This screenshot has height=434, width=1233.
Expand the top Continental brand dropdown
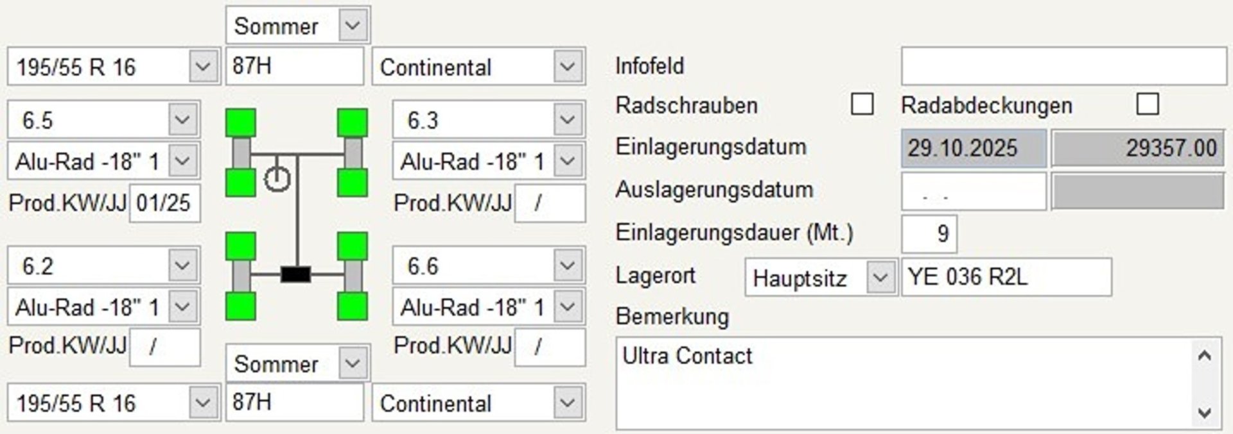(567, 67)
